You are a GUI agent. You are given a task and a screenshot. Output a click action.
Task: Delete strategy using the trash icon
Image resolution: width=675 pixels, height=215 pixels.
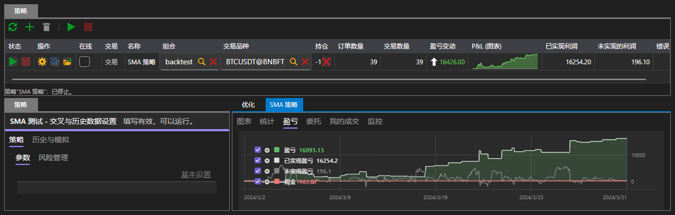click(x=46, y=27)
